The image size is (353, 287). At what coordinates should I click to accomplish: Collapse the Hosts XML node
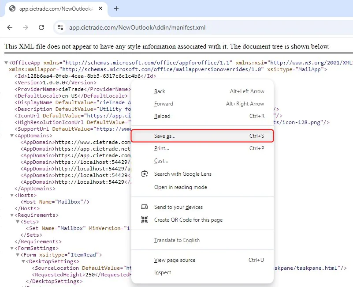12,196
